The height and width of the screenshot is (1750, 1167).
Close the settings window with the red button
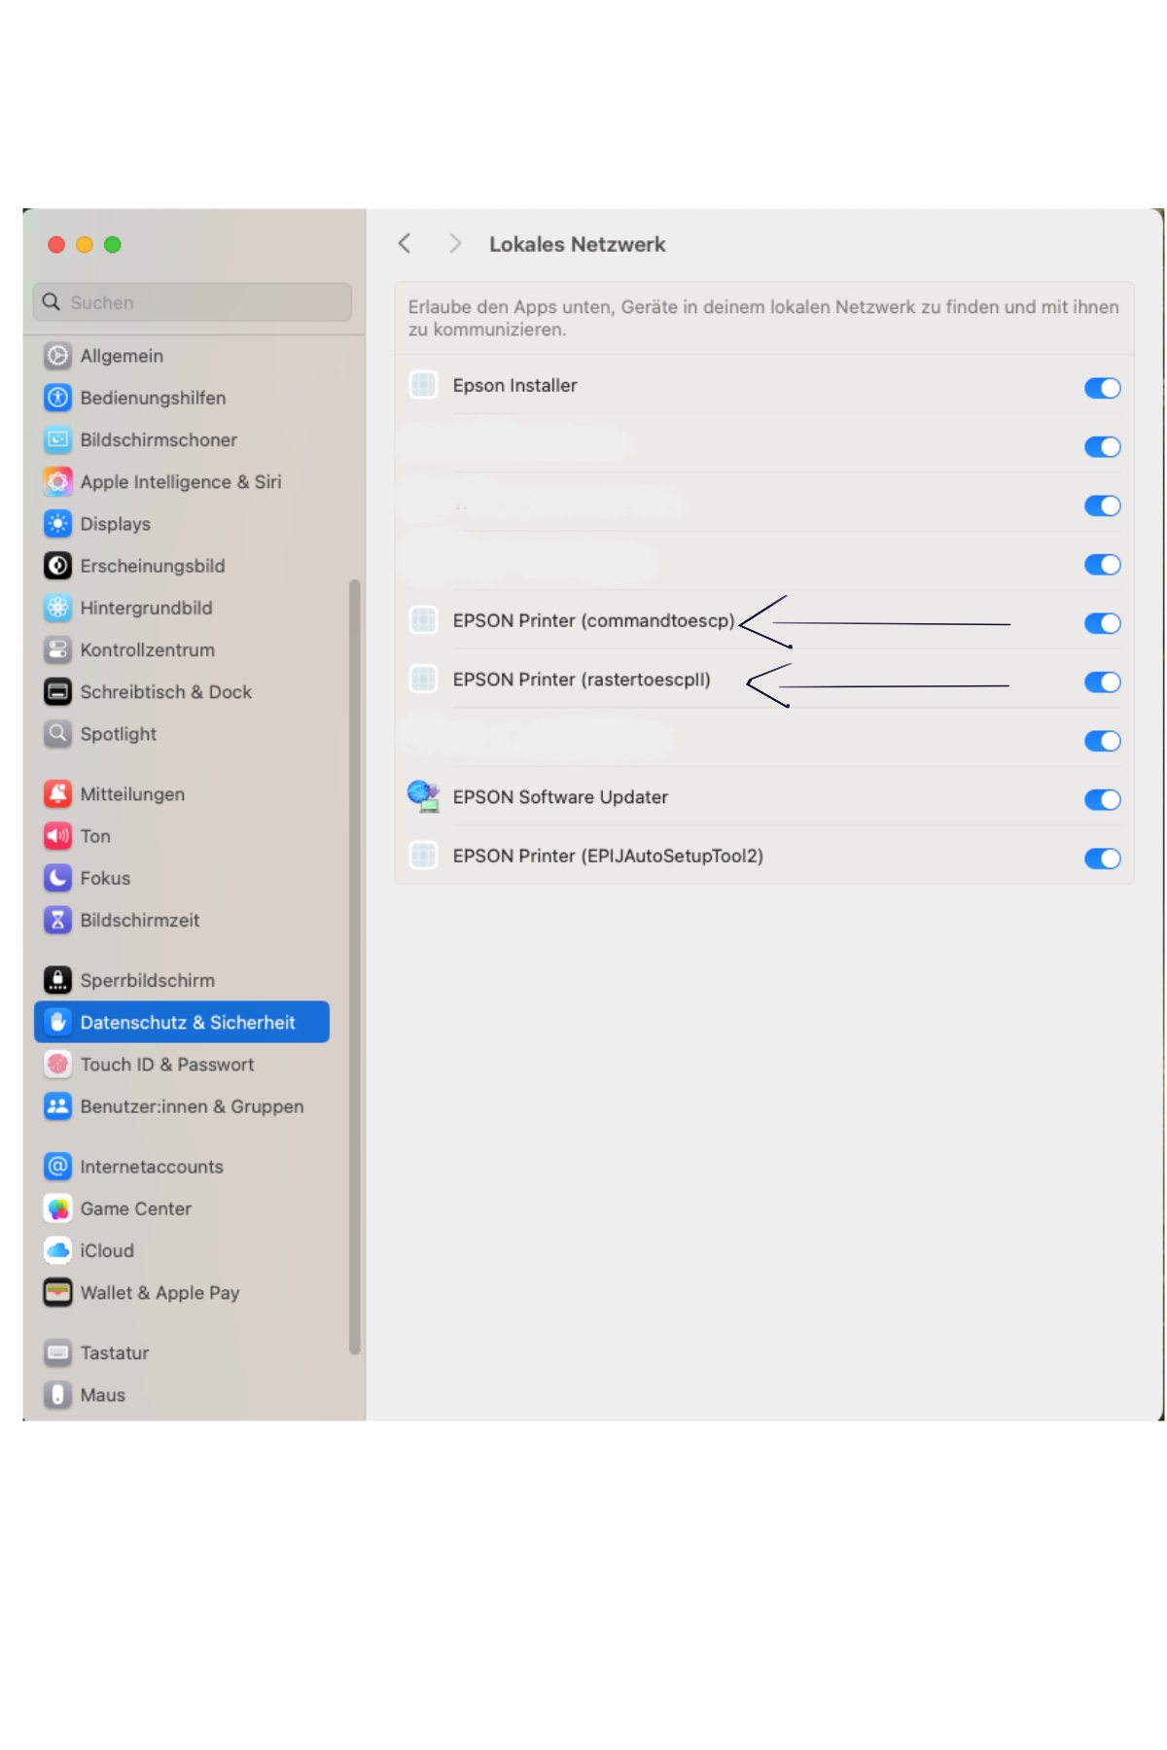pos(56,245)
